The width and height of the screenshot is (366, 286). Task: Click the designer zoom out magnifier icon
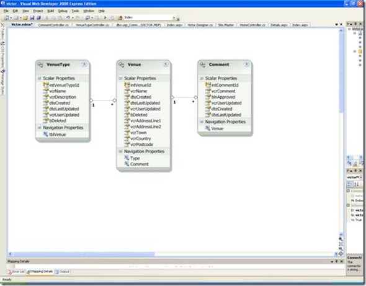[x=341, y=249]
